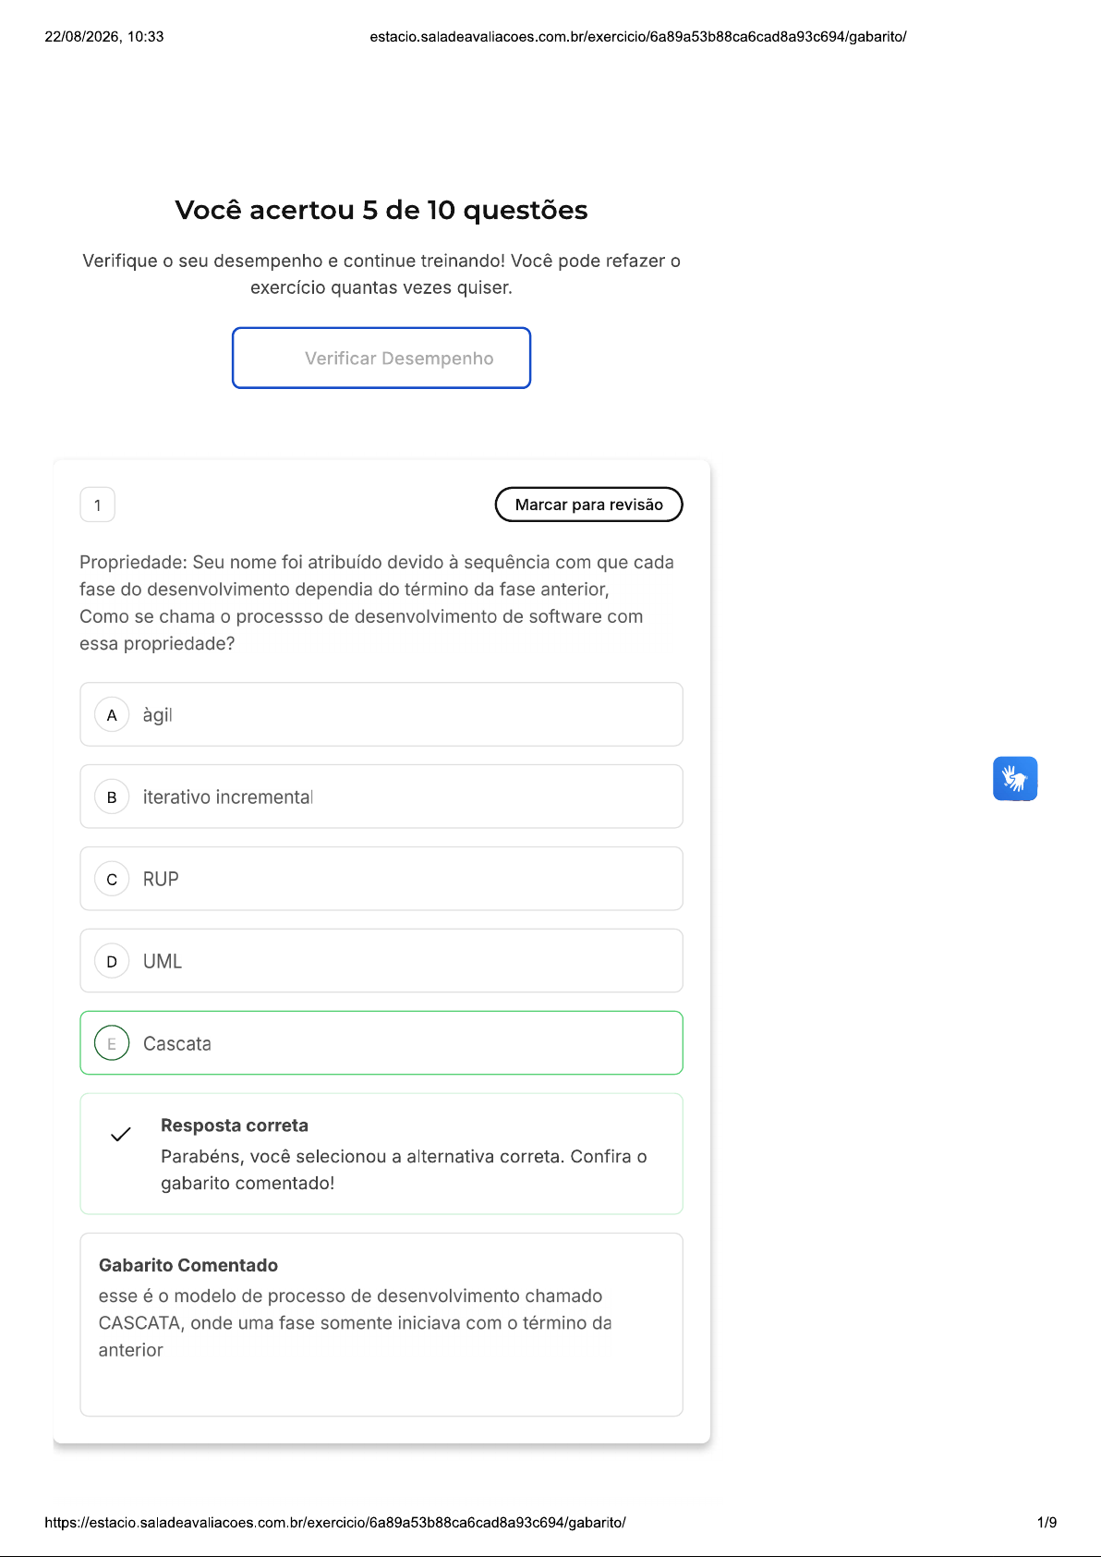The image size is (1101, 1557).
Task: Choose the 'Cascata' answer row
Action: click(x=381, y=1043)
